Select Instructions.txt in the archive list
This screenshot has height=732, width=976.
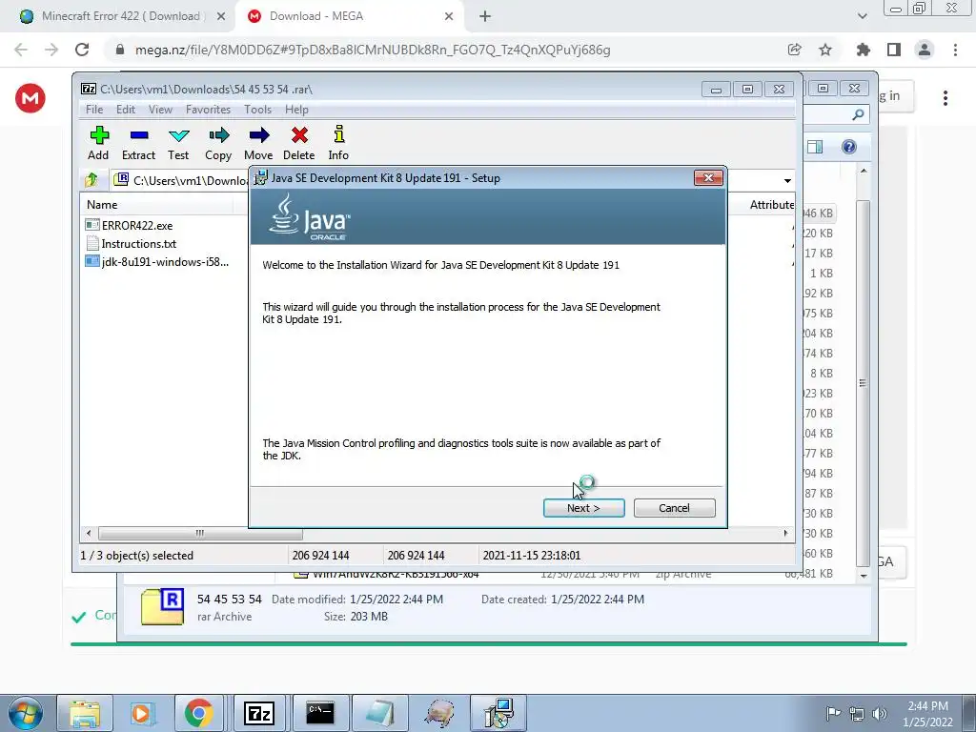coord(131,243)
